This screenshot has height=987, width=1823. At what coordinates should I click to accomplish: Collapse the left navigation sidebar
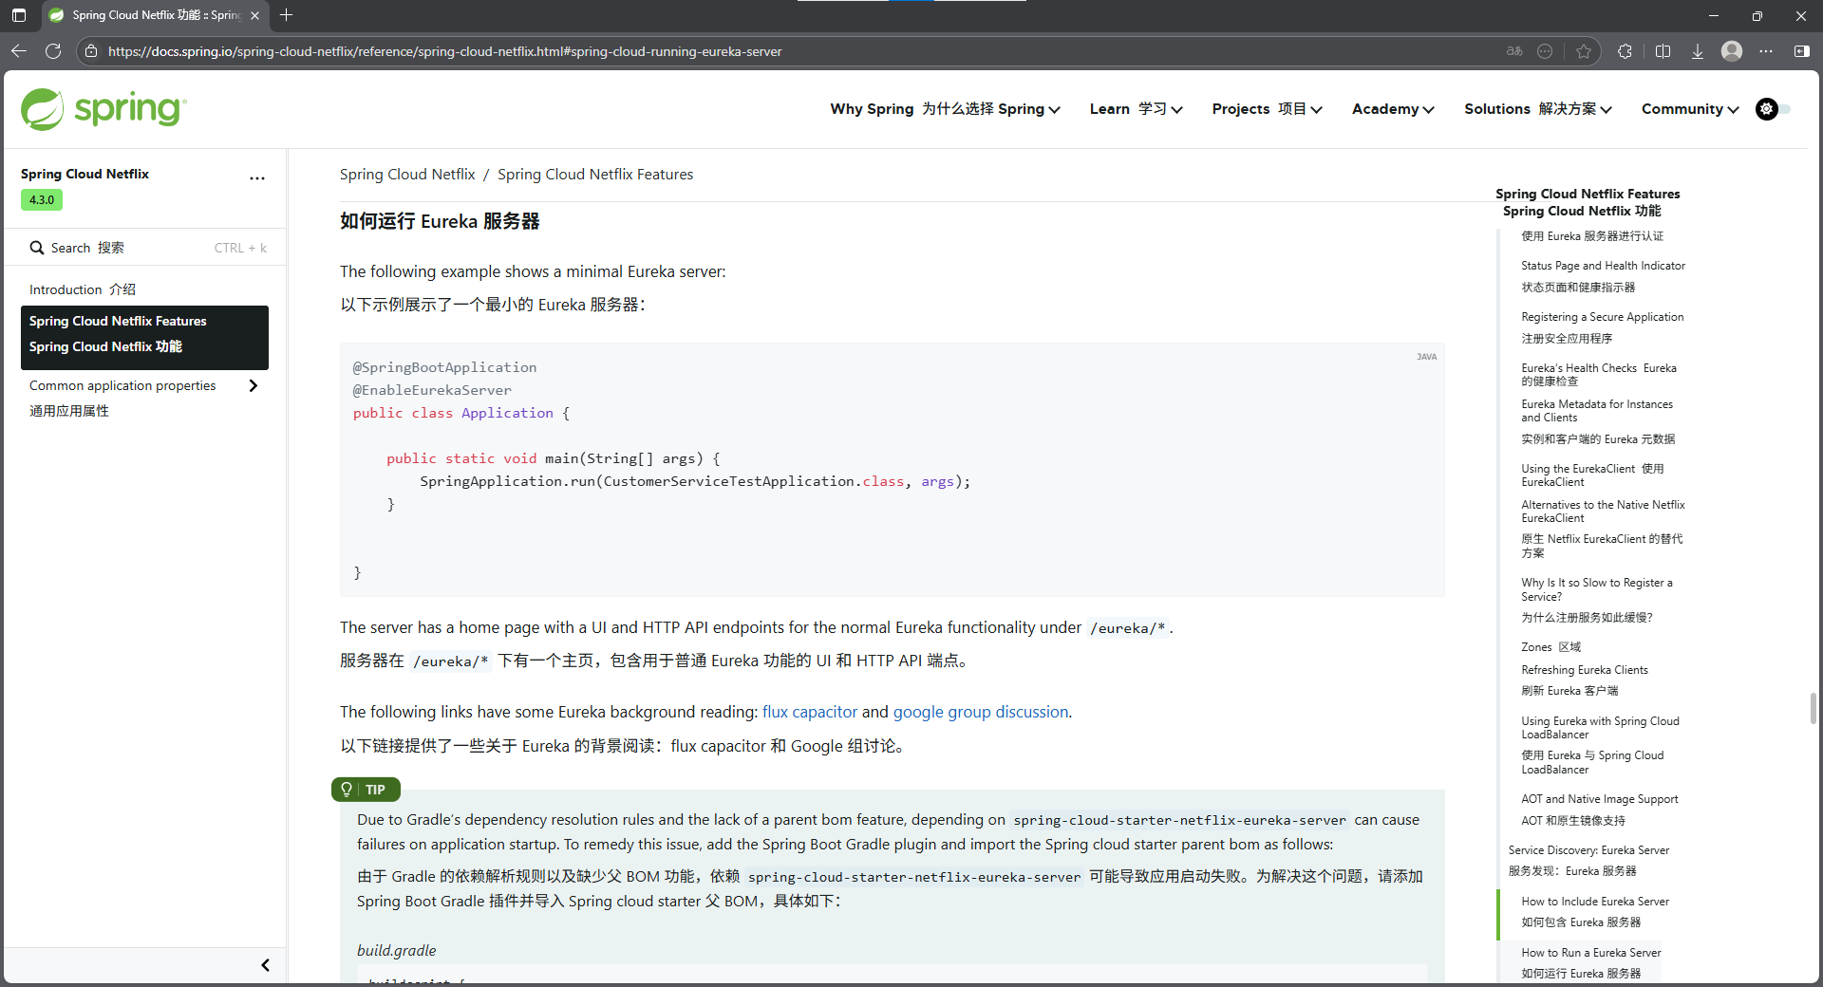coord(266,965)
